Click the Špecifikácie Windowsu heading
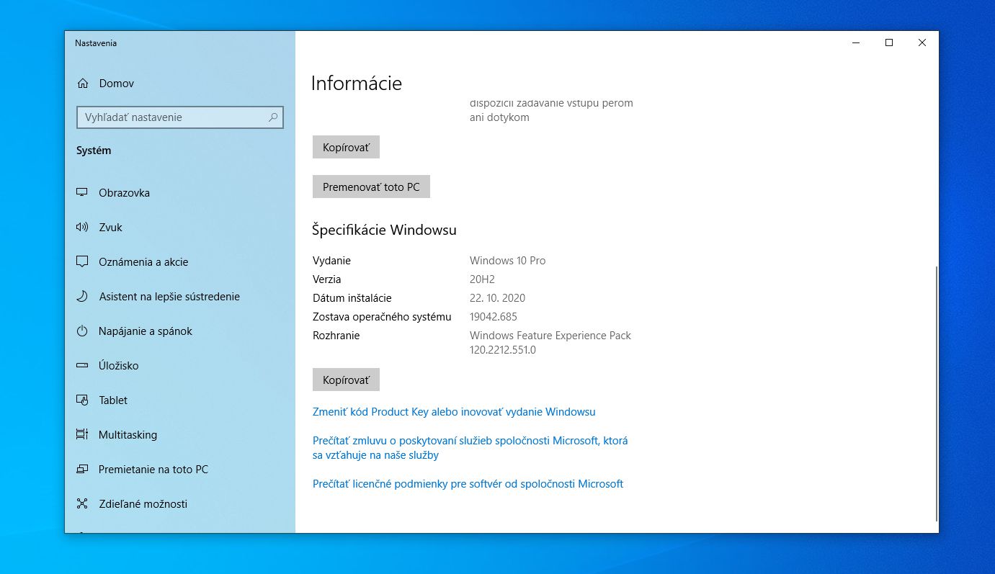Screen dimensions: 995x574 tap(384, 230)
